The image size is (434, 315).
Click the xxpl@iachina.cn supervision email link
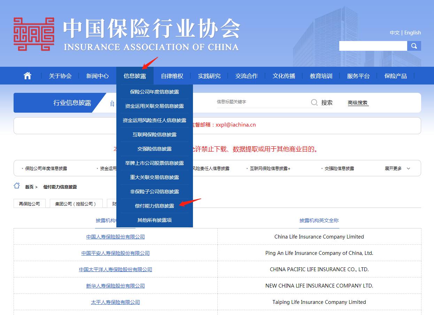pyautogui.click(x=236, y=125)
